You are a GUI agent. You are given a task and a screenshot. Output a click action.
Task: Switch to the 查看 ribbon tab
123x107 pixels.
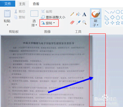(x=36, y=4)
